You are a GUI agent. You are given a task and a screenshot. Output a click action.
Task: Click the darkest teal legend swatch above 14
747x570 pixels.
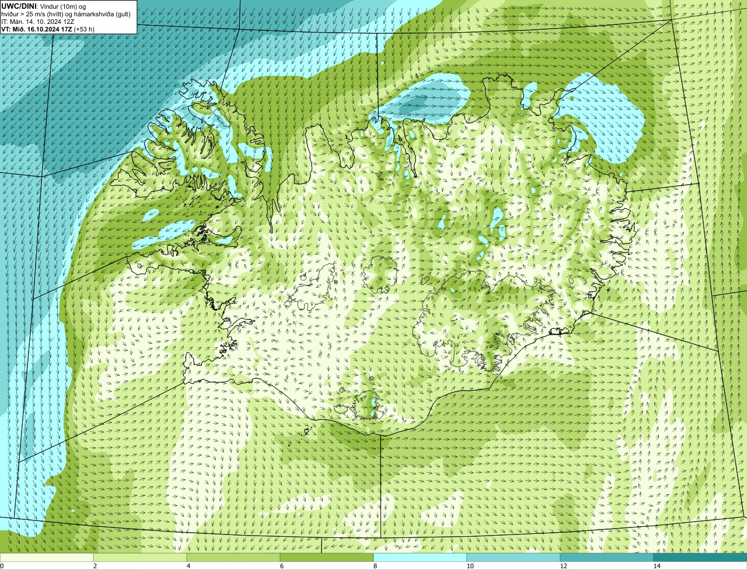coord(700,557)
